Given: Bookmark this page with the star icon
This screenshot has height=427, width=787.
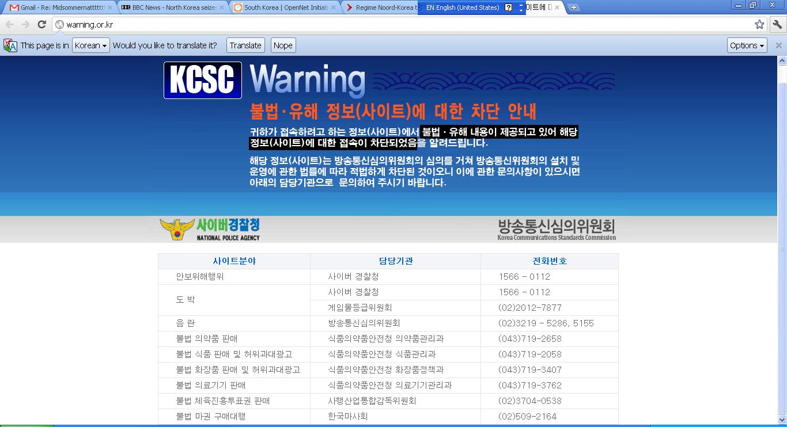Looking at the screenshot, I should (759, 24).
